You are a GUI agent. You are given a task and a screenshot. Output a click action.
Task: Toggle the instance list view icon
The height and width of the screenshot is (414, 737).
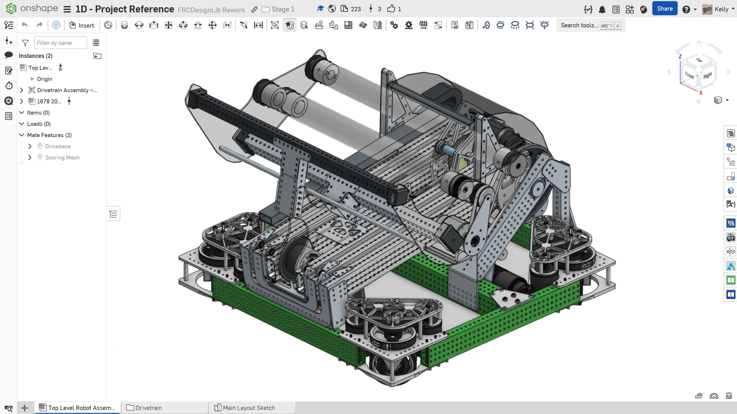click(x=96, y=43)
